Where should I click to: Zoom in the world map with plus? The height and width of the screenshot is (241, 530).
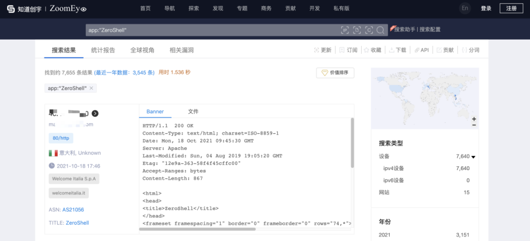474,119
